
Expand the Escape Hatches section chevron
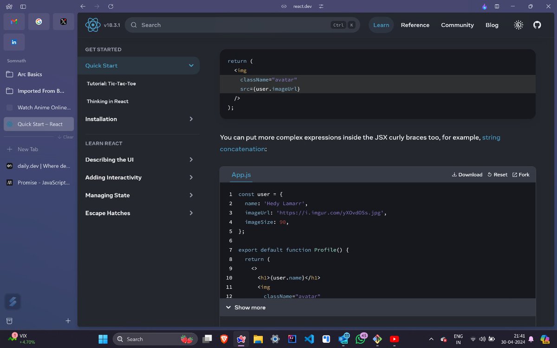(x=191, y=213)
